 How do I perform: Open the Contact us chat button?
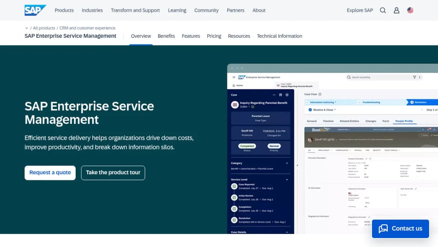(400, 229)
